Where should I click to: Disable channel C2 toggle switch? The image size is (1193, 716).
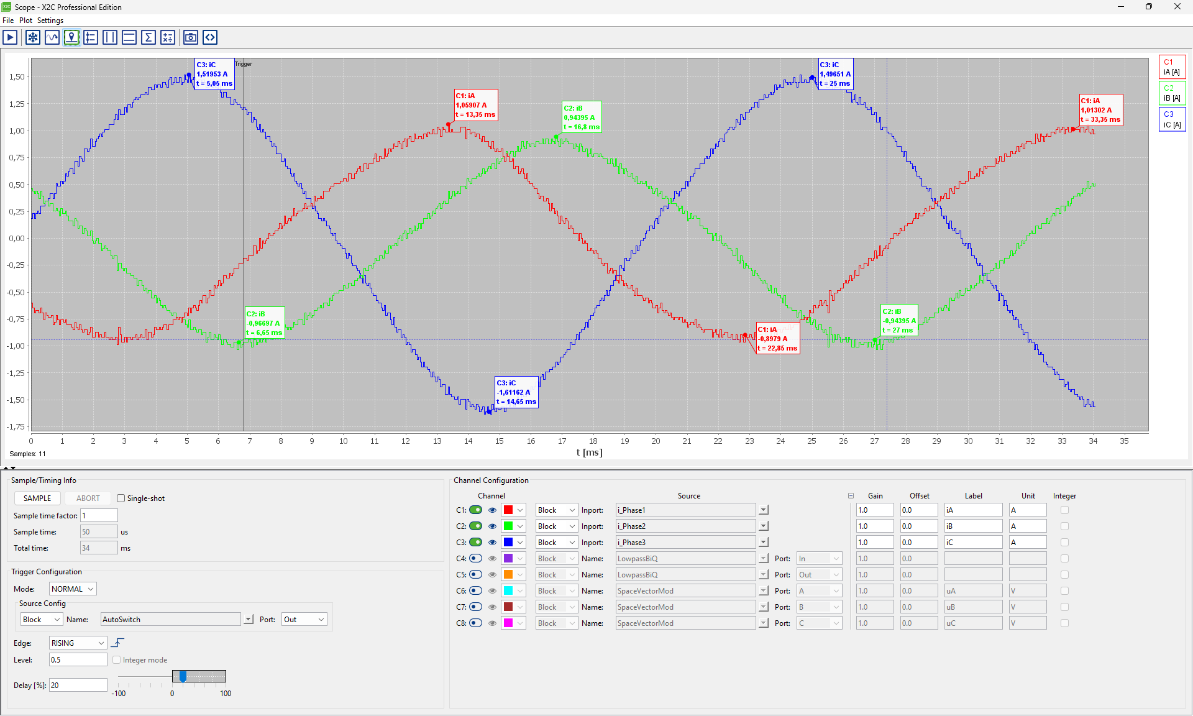tap(475, 526)
